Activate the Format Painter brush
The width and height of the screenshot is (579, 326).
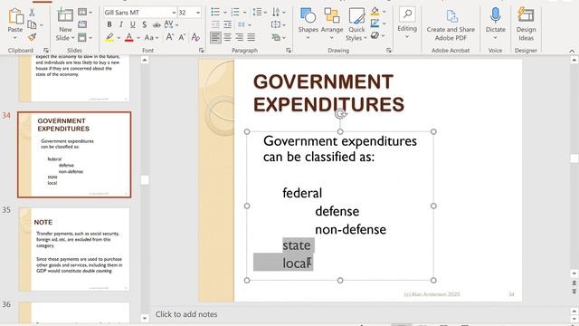(x=33, y=36)
